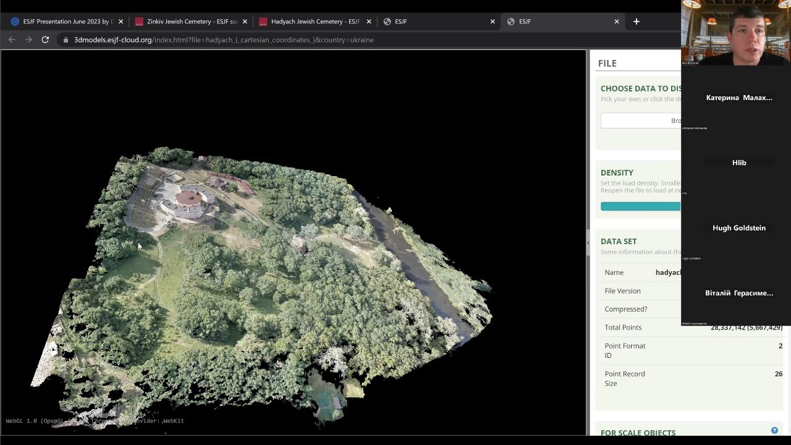The image size is (791, 445).
Task: Switch to the Zinkiv Jewish Cemetery tab
Action: [x=190, y=22]
